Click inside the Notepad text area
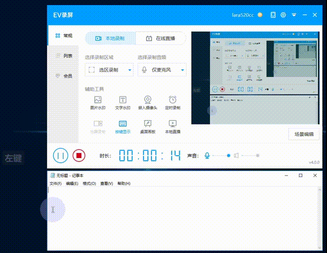 click(182, 218)
